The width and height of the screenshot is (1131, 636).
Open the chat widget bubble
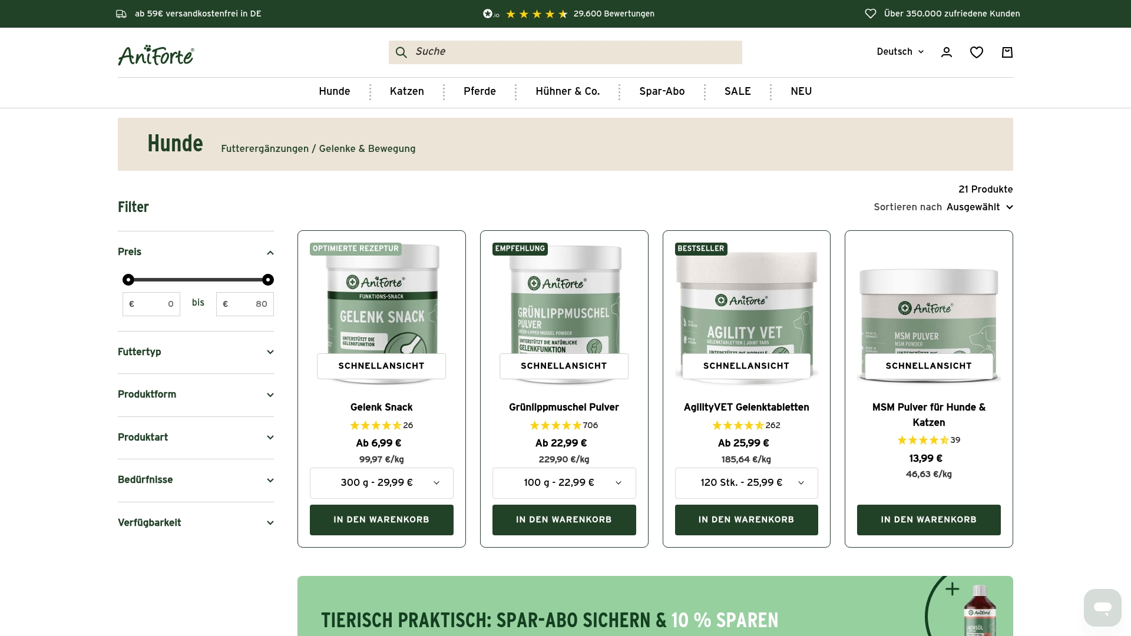[x=1102, y=607]
